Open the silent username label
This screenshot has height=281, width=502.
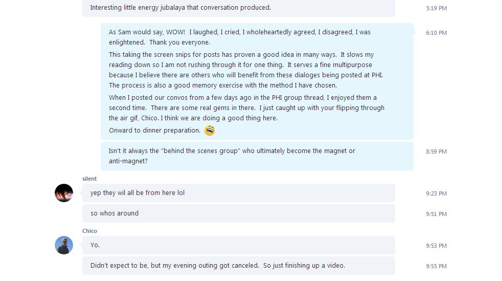[89, 179]
